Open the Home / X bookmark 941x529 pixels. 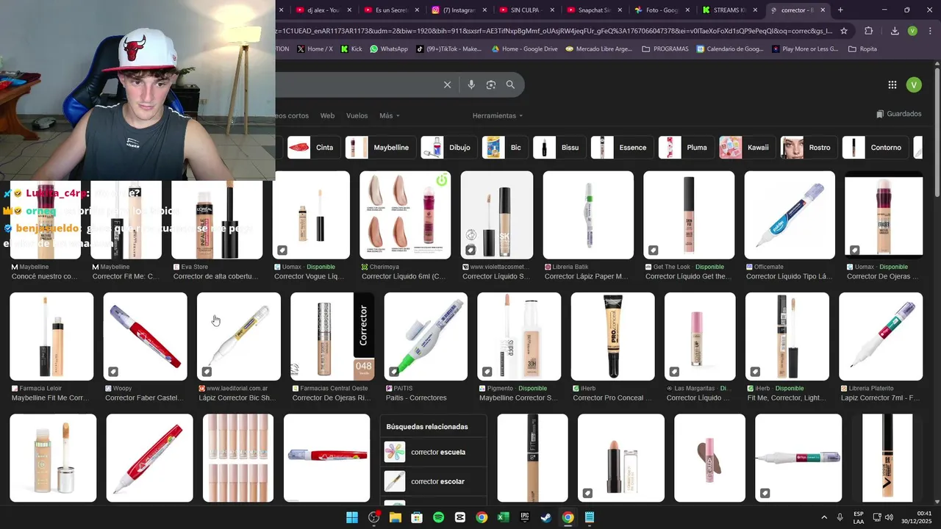tap(315, 48)
